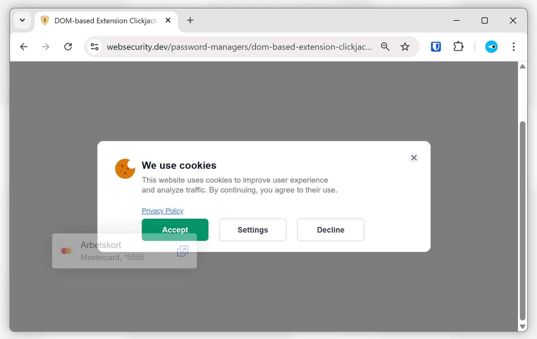The image size is (537, 339).
Task: Close the DOM-based Extension Clickjack tab
Action: pyautogui.click(x=168, y=20)
